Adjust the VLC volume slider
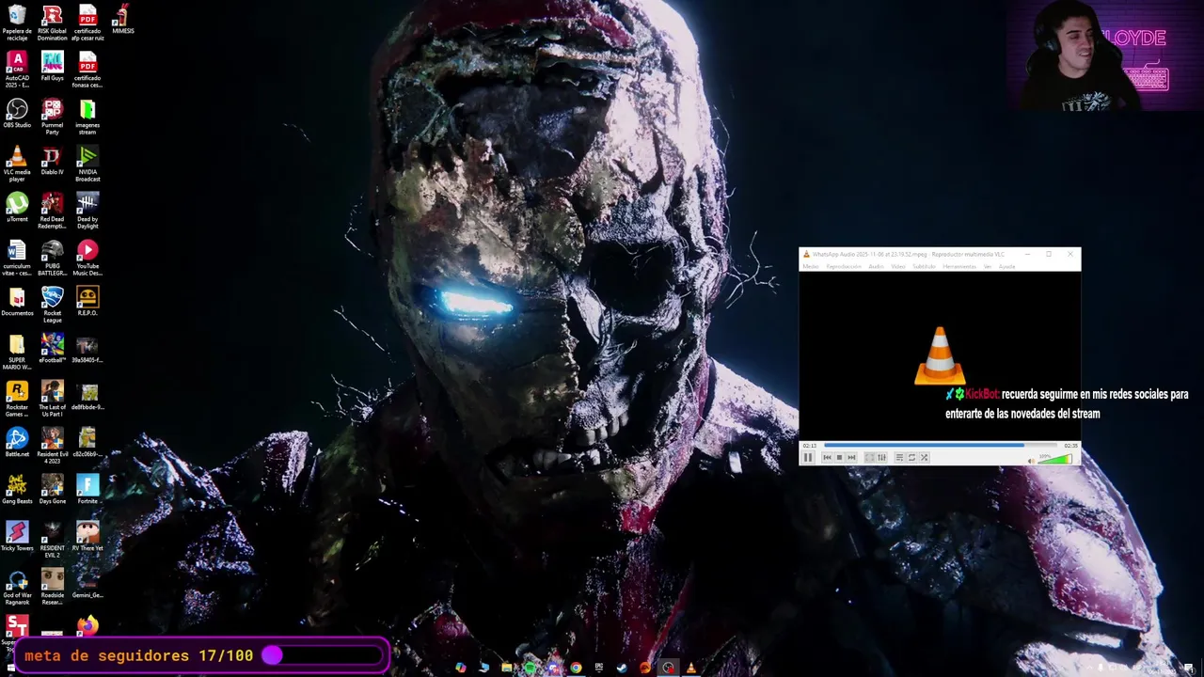 pos(1054,459)
